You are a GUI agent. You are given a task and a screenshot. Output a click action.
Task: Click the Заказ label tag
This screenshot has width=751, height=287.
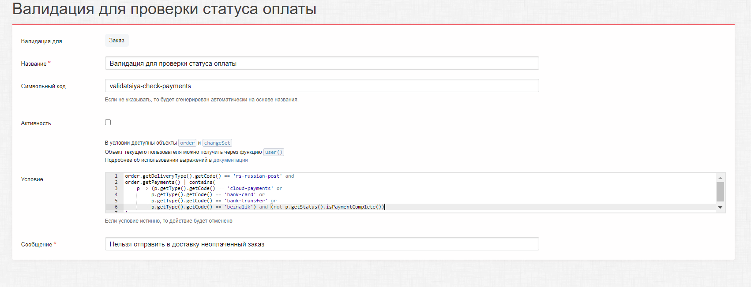pyautogui.click(x=117, y=40)
